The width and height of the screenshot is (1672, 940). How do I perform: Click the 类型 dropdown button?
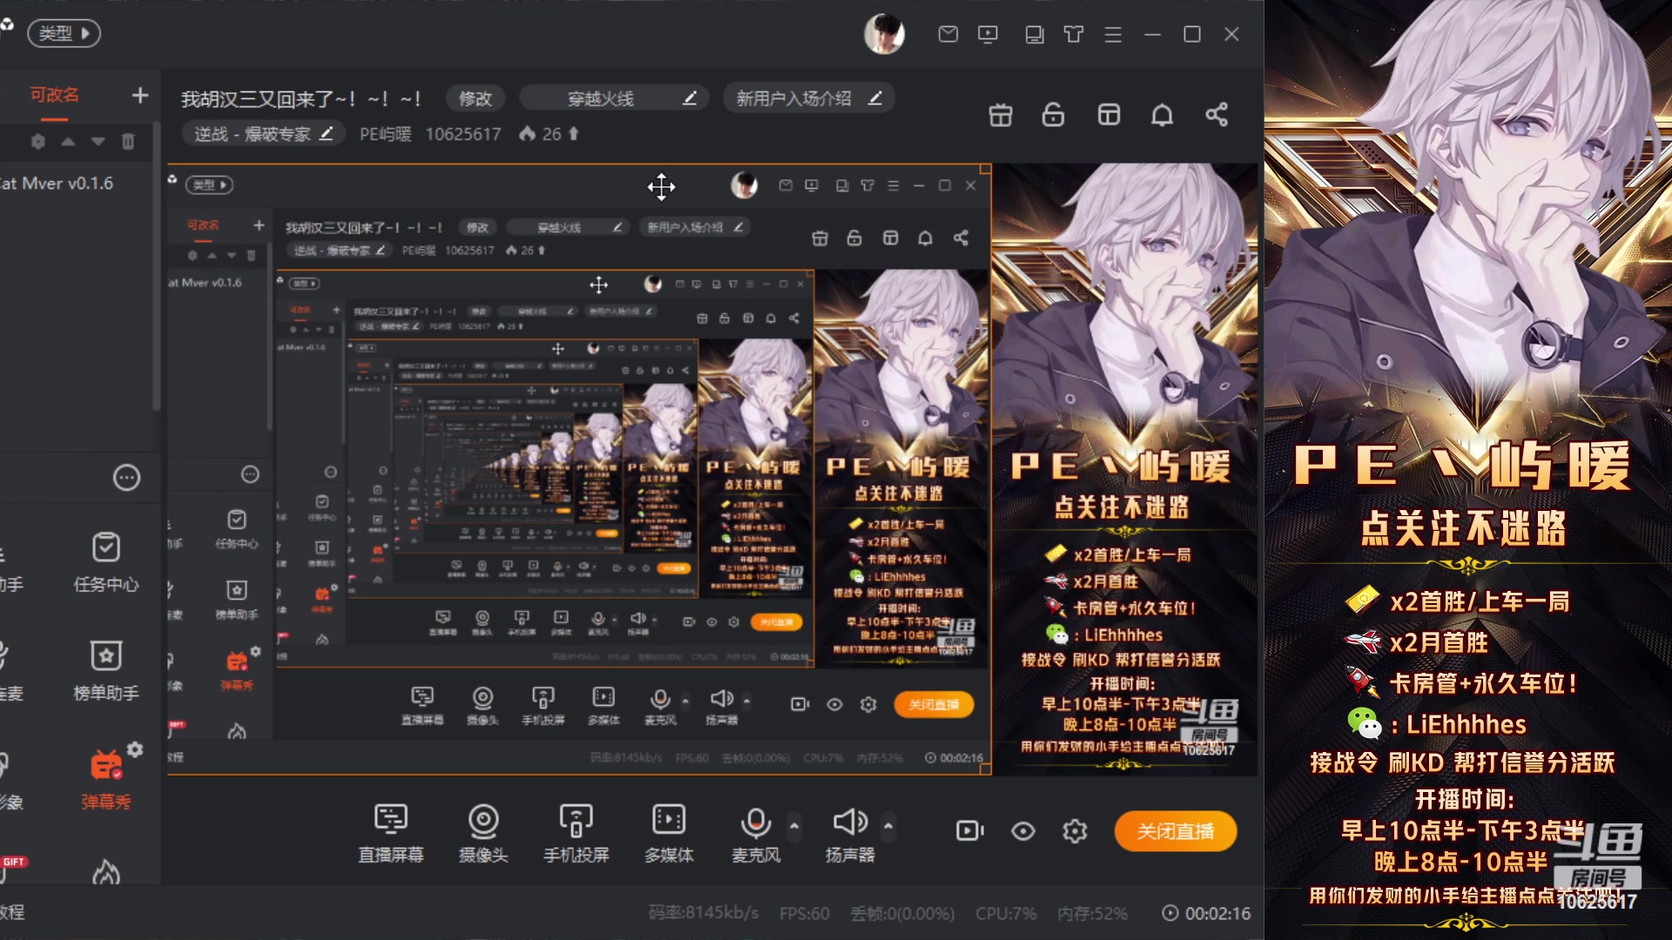(64, 33)
